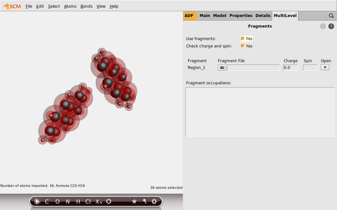Select the pointer arrow tool
The width and height of the screenshot is (337, 210).
coord(37,201)
